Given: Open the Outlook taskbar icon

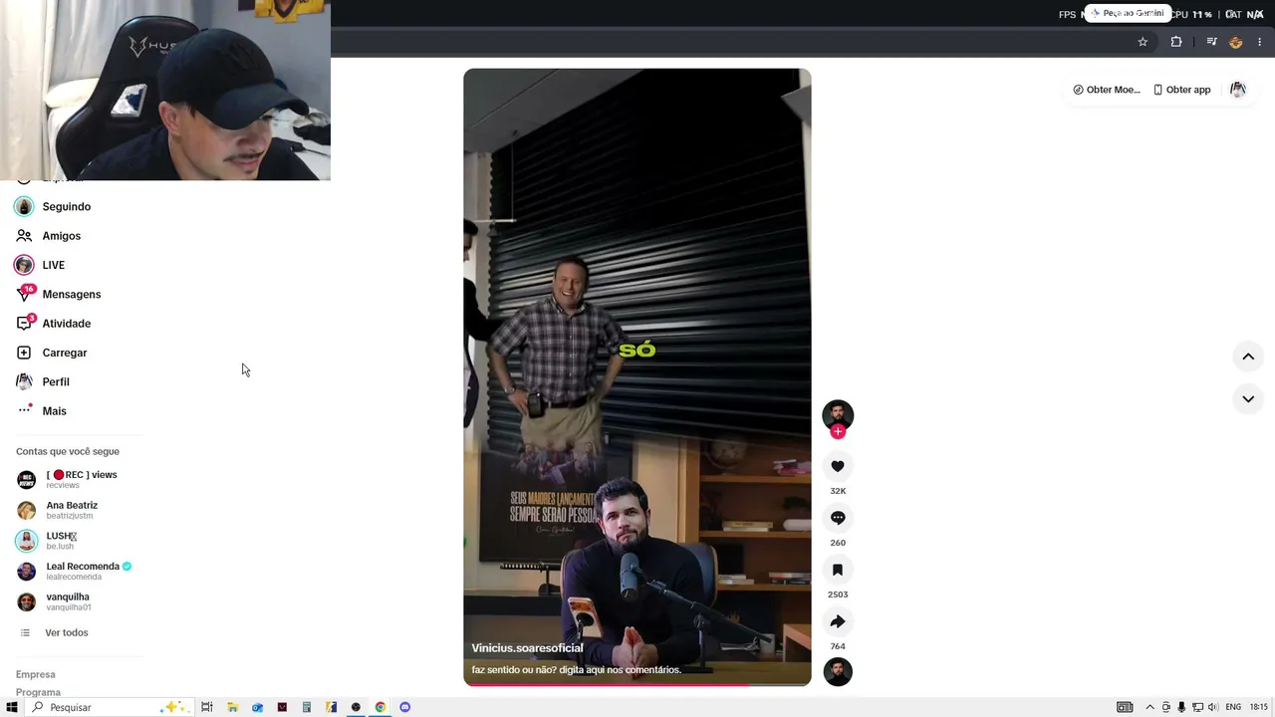Looking at the screenshot, I should [257, 707].
